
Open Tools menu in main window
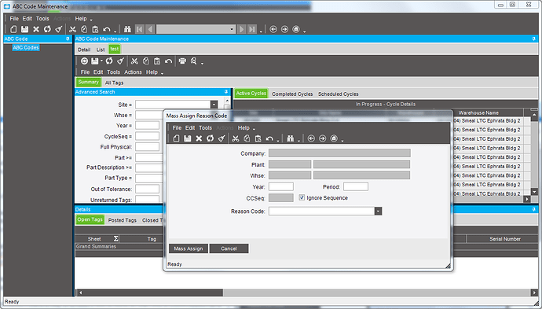[x=42, y=19]
